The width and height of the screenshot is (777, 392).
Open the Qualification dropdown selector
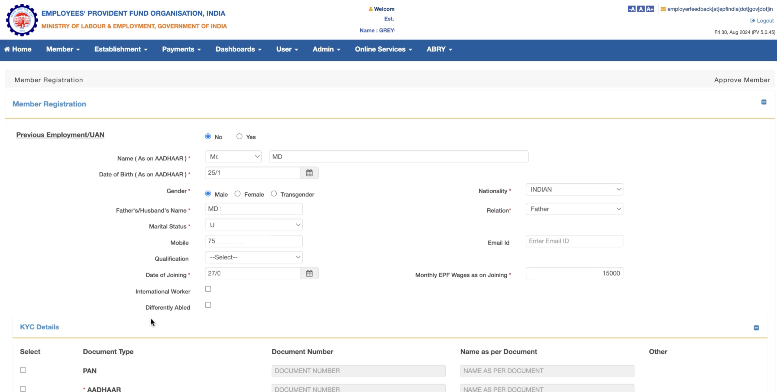(x=253, y=257)
